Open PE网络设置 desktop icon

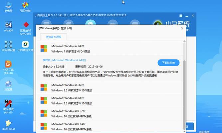[8, 46]
